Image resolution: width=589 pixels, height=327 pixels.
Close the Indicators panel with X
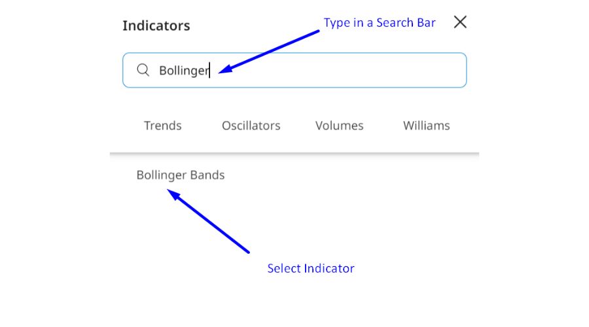(x=460, y=22)
